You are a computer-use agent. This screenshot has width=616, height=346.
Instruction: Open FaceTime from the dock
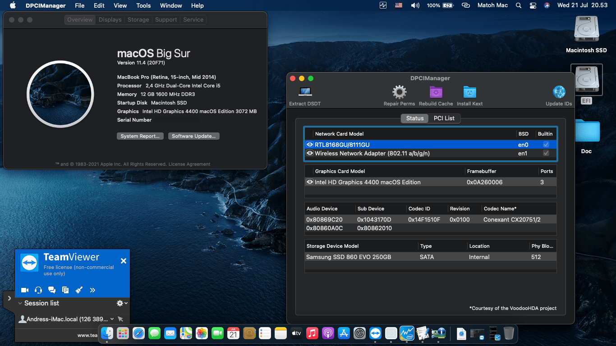pos(217,333)
